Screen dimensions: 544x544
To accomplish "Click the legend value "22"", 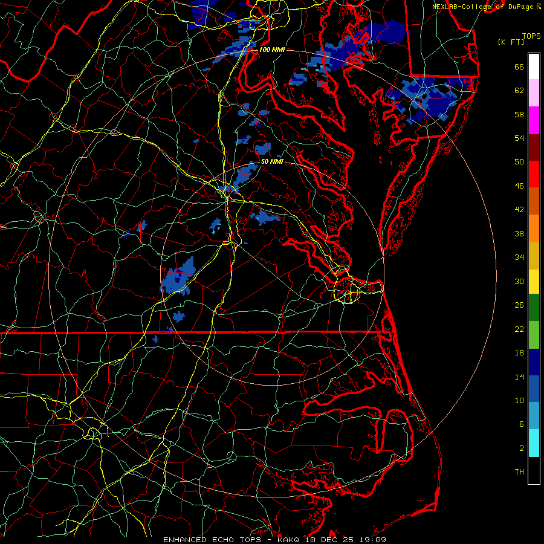I will tap(519, 329).
